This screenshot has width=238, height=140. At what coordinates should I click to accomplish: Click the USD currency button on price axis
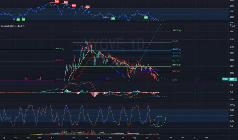(233, 26)
